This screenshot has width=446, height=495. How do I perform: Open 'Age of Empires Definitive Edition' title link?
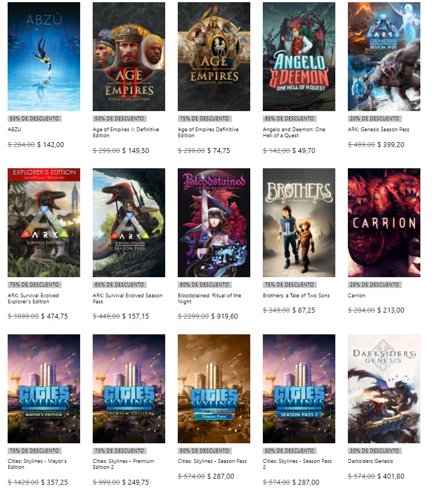coord(208,132)
